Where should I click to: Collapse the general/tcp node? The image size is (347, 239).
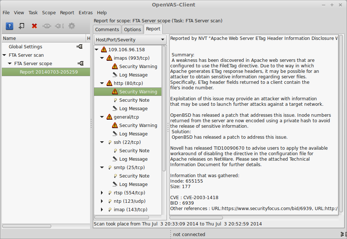[x=102, y=117]
